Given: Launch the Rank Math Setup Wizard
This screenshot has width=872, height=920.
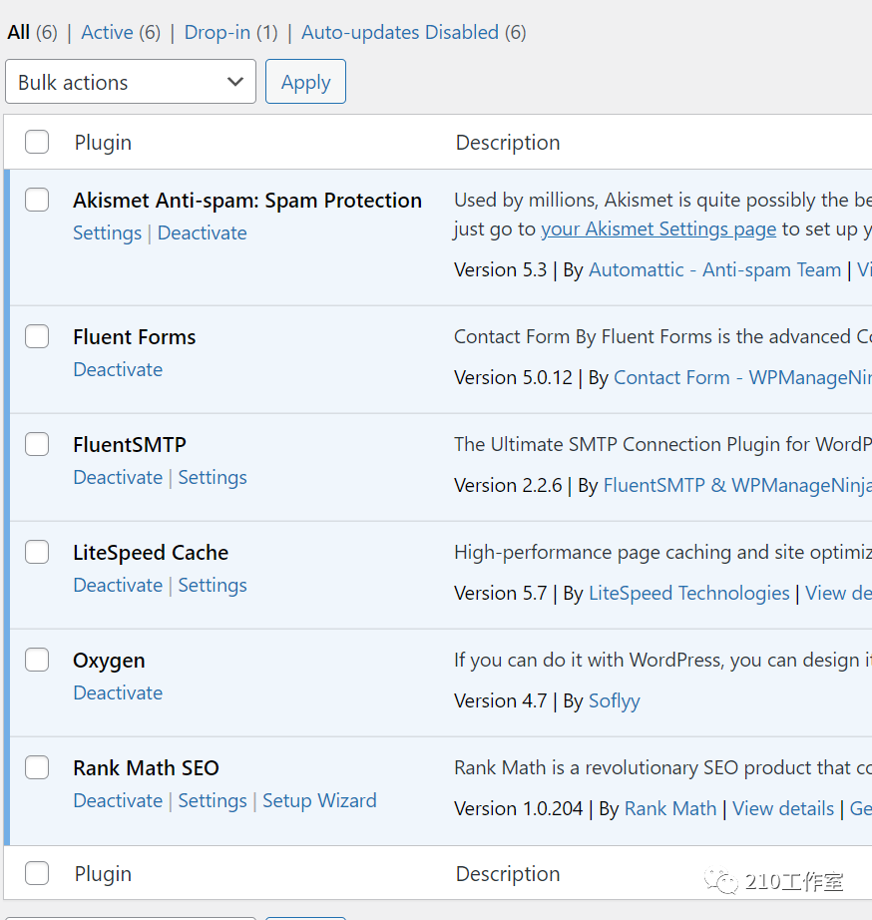Looking at the screenshot, I should (x=319, y=800).
